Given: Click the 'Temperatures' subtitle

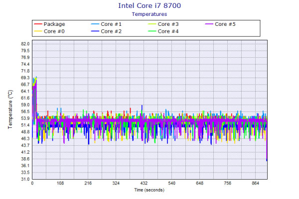Looking at the screenshot, I should pos(149,14).
